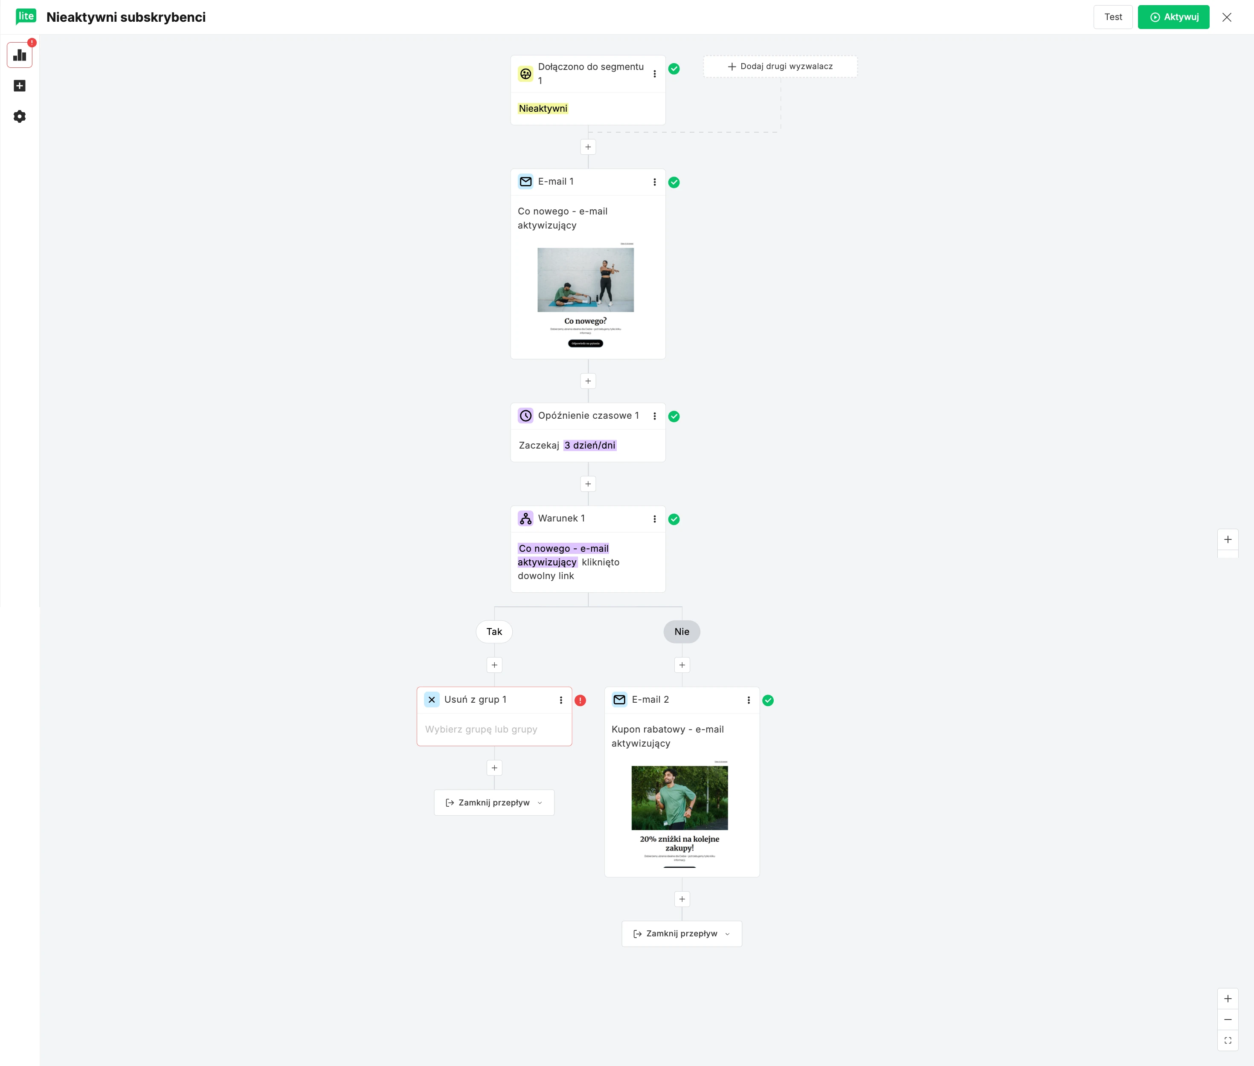Open the settings gear in sidebar
Viewport: 1254px width, 1066px height.
(x=19, y=117)
